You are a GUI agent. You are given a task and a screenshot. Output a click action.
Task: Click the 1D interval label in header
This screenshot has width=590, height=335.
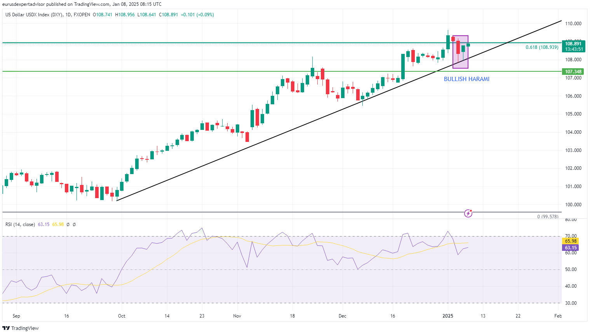[x=68, y=15]
